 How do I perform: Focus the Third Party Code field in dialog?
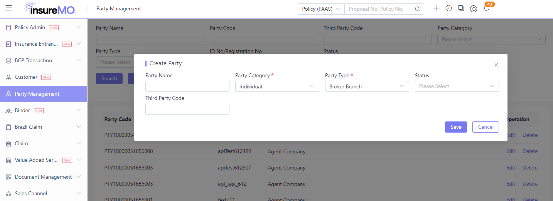point(187,109)
